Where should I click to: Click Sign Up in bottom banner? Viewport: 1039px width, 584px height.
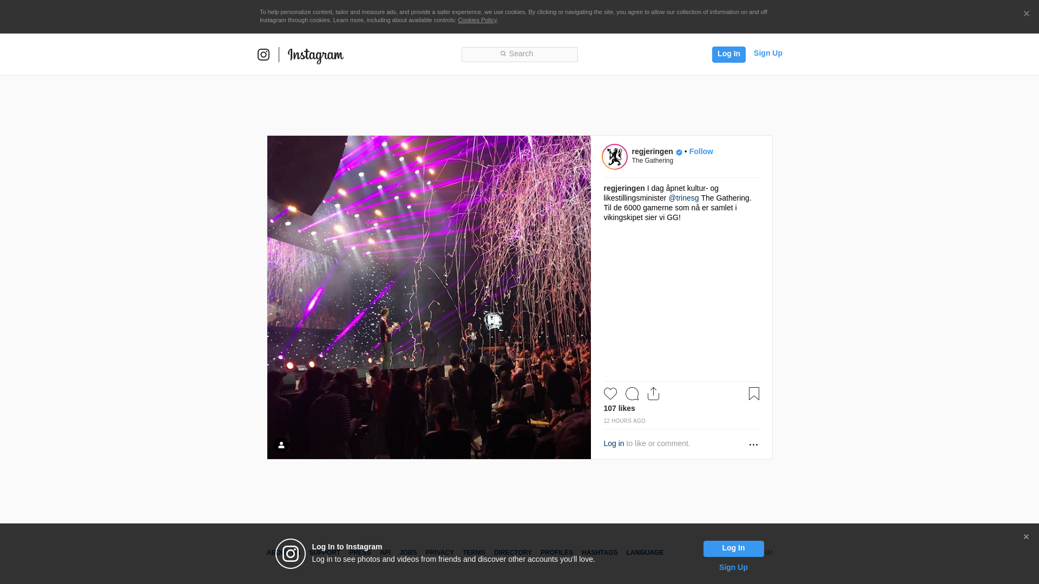pos(733,567)
